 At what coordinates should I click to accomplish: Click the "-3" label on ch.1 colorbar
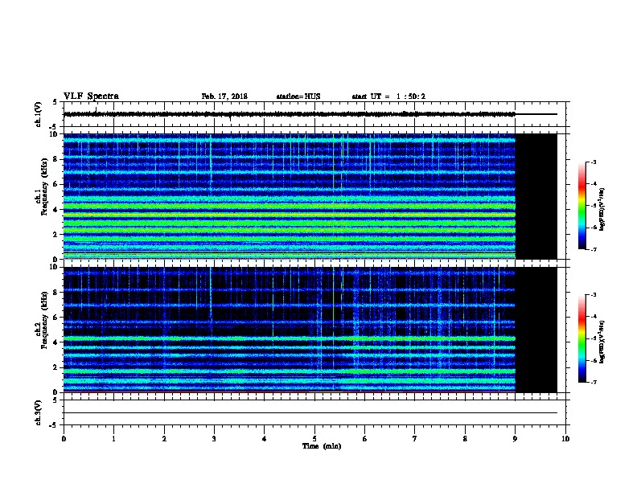(x=593, y=162)
